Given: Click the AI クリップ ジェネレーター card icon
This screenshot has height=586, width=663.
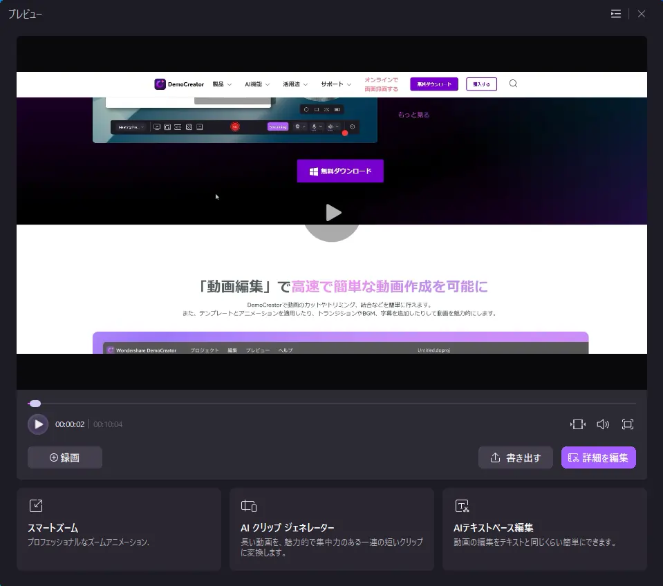Looking at the screenshot, I should (249, 506).
